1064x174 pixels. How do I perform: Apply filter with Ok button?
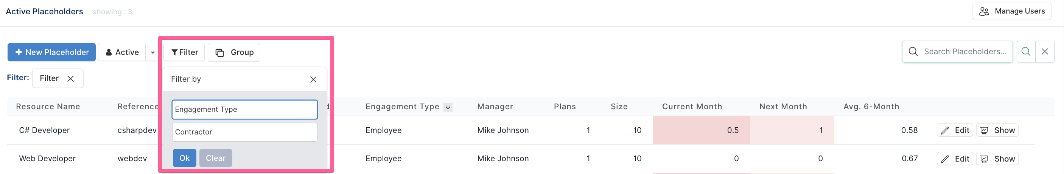point(184,158)
